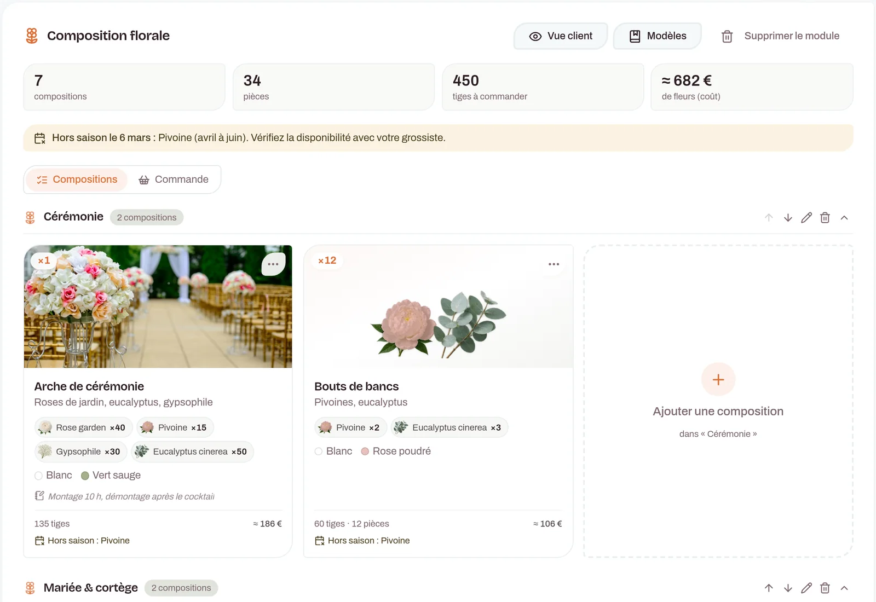Click the ≈ 682 € cost card

[752, 87]
